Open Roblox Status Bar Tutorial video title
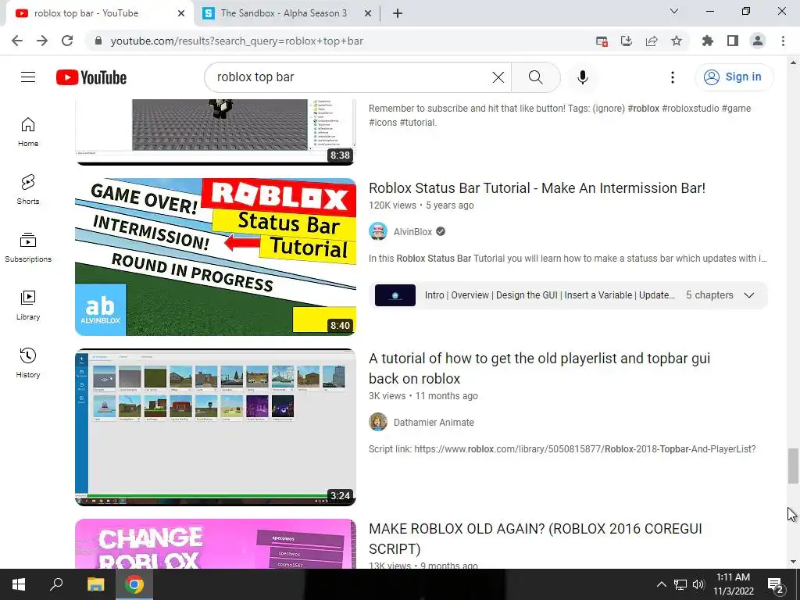800x600 pixels. (537, 187)
